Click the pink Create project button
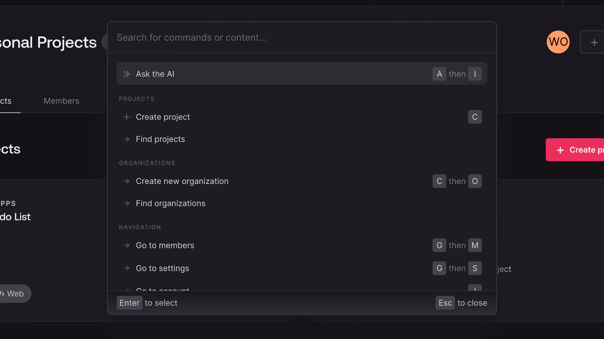The height and width of the screenshot is (339, 604). pos(575,150)
